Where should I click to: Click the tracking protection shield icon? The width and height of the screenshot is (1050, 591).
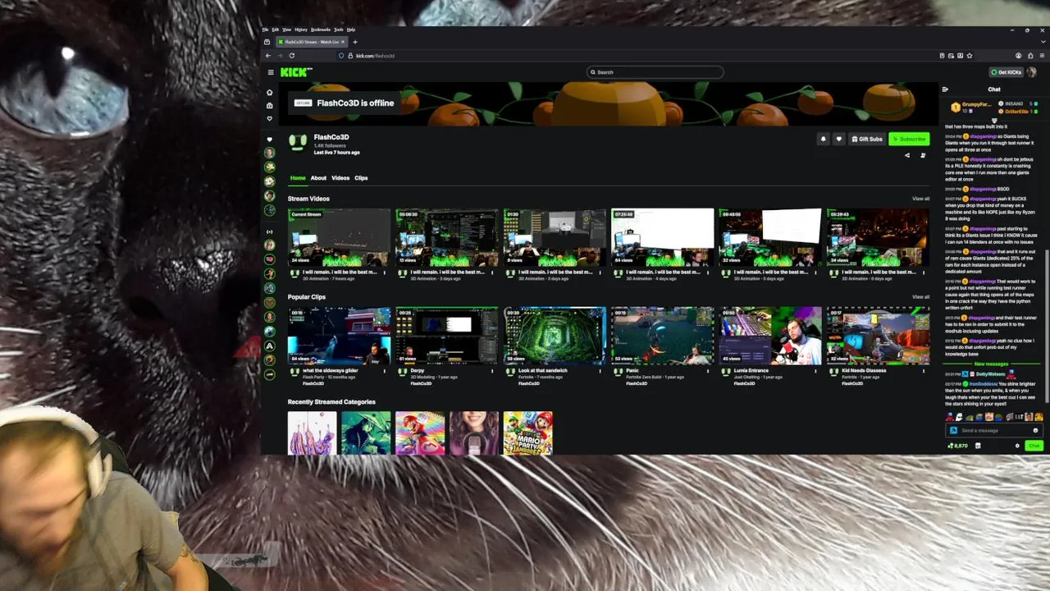click(341, 56)
